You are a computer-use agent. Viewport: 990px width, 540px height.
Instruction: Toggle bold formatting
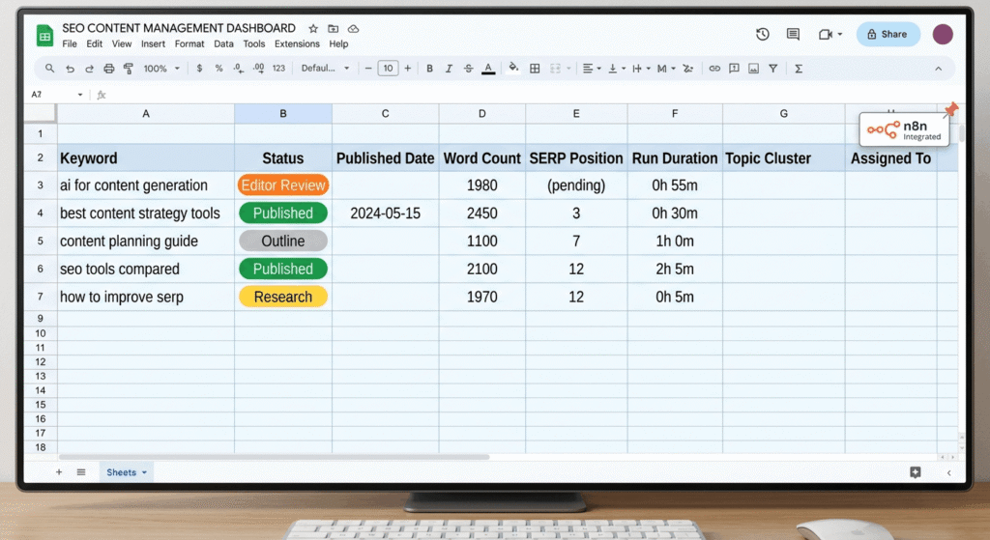429,69
